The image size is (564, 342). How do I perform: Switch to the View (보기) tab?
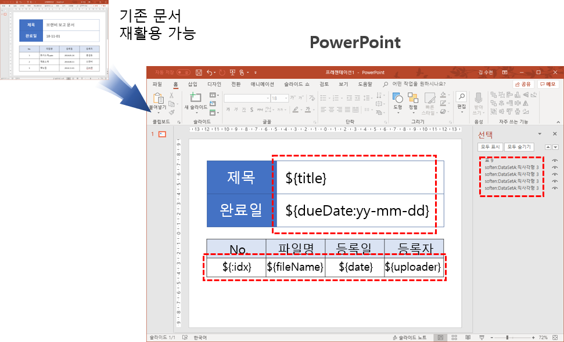tap(343, 84)
